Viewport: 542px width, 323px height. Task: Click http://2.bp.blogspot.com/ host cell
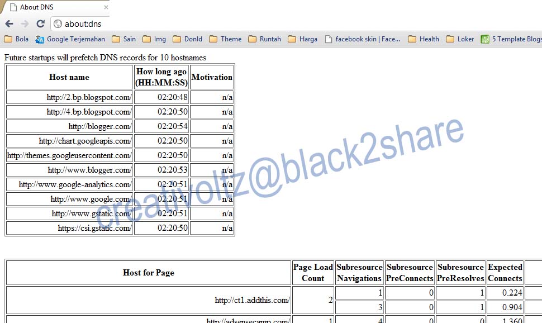pyautogui.click(x=69, y=97)
